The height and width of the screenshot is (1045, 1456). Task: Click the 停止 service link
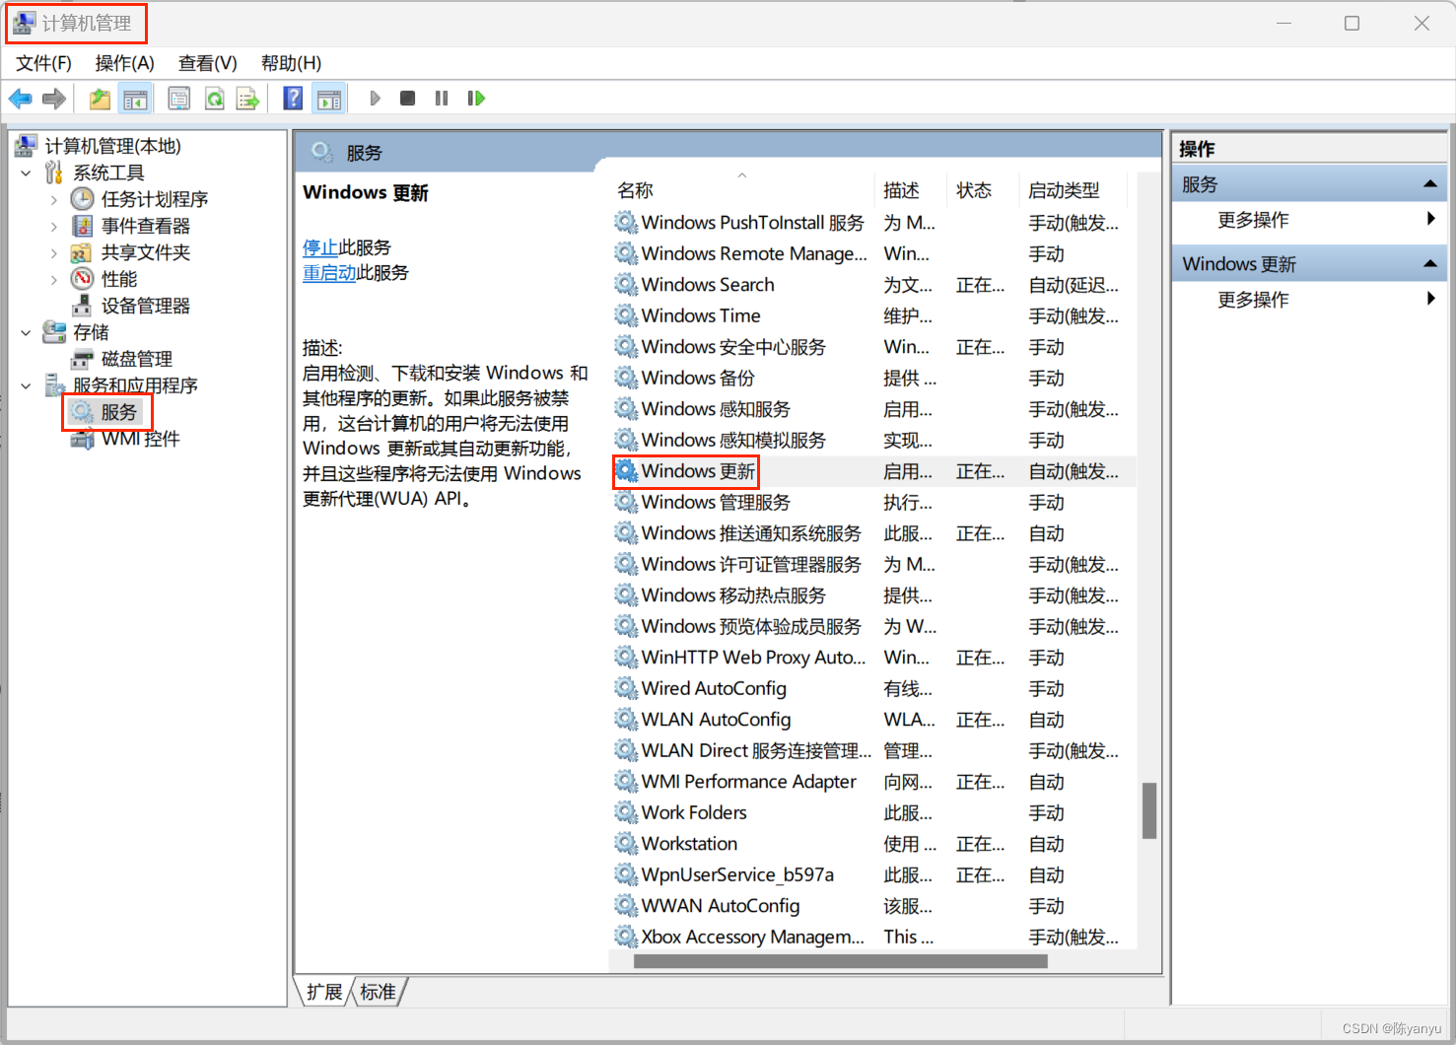point(320,247)
